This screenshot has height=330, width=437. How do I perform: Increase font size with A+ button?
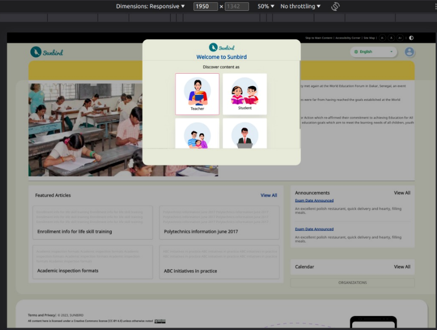click(400, 38)
